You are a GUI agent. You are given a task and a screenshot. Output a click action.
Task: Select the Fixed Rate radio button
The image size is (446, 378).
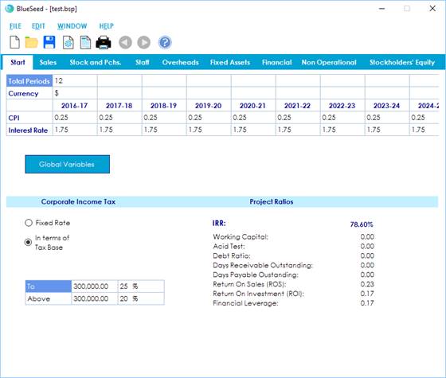[x=29, y=223]
